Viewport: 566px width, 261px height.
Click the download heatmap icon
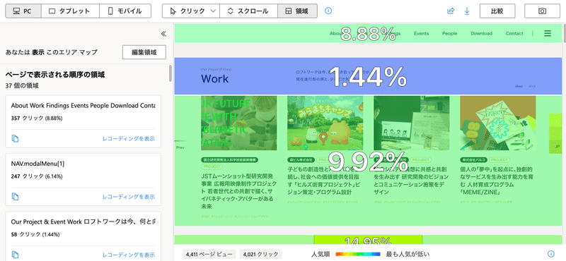(467, 11)
